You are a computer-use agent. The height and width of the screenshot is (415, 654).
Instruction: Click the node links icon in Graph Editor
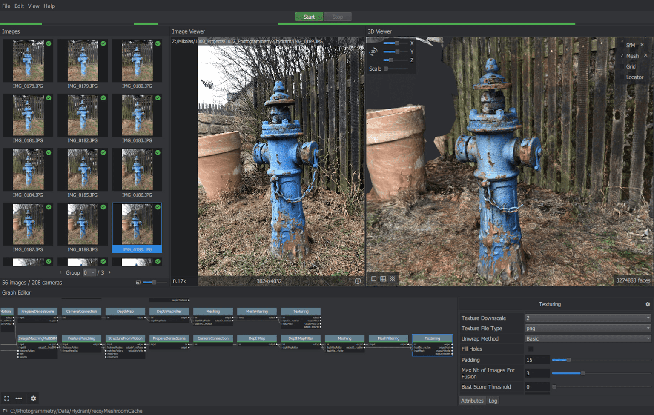point(19,398)
